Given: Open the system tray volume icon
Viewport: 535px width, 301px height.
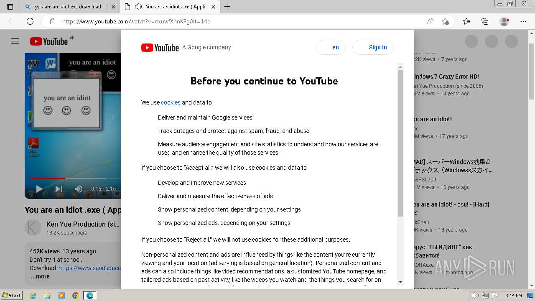Looking at the screenshot, I should coord(475,296).
